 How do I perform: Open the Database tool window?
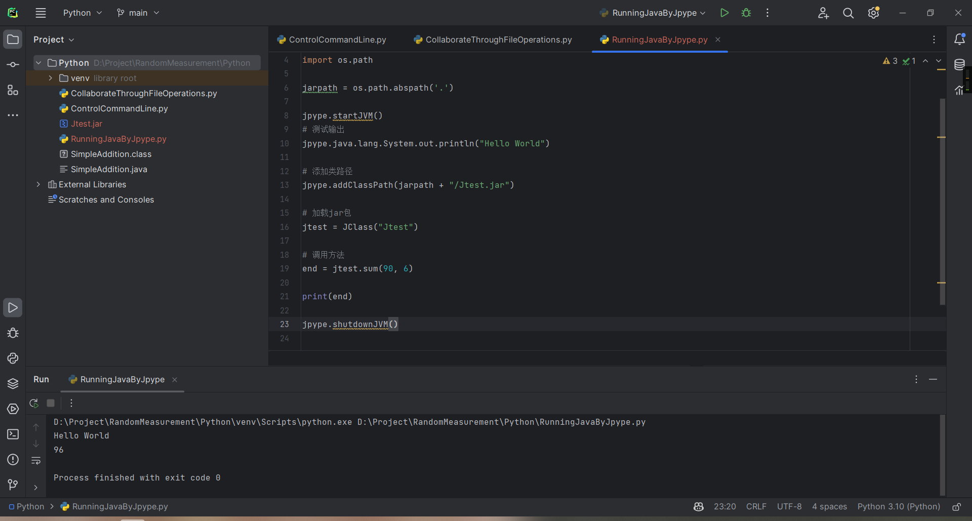pyautogui.click(x=959, y=65)
